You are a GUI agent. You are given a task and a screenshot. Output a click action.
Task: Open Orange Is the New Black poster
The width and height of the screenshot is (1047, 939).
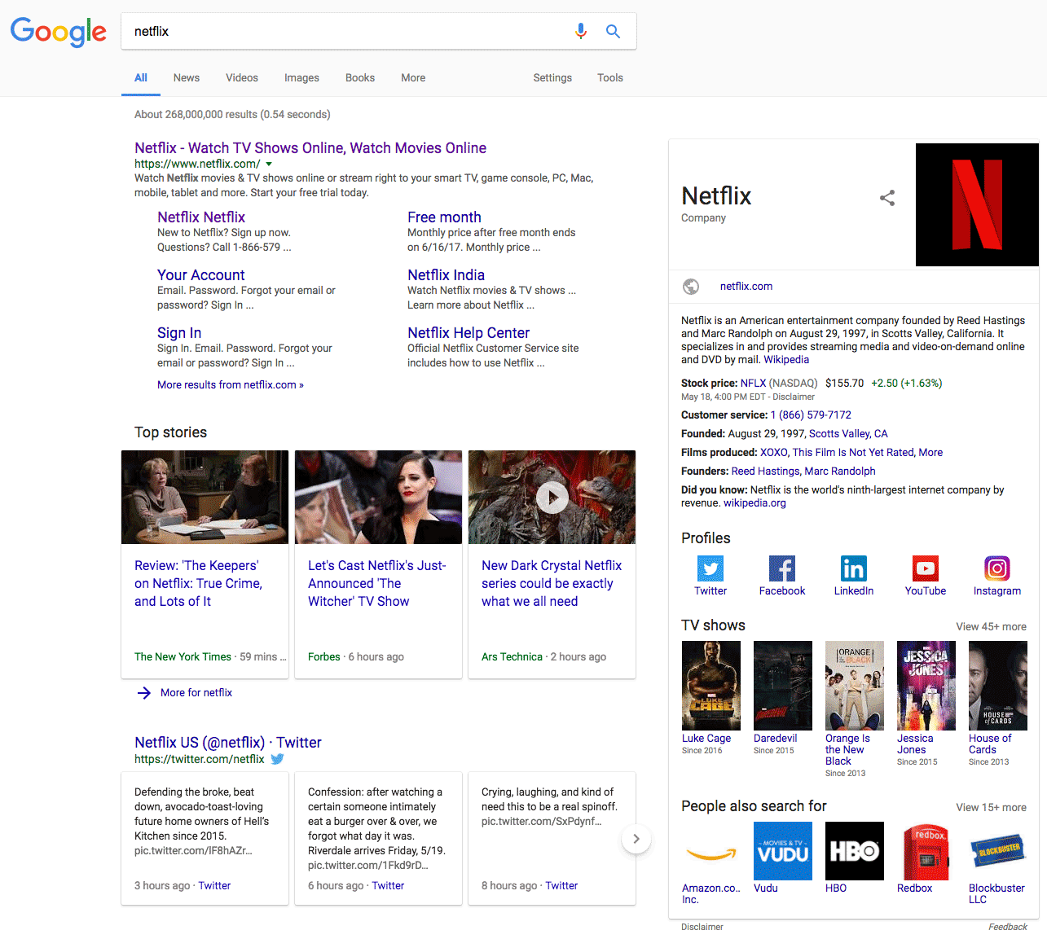tap(855, 686)
